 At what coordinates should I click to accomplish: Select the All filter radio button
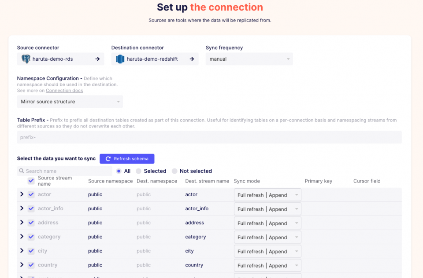coord(119,171)
